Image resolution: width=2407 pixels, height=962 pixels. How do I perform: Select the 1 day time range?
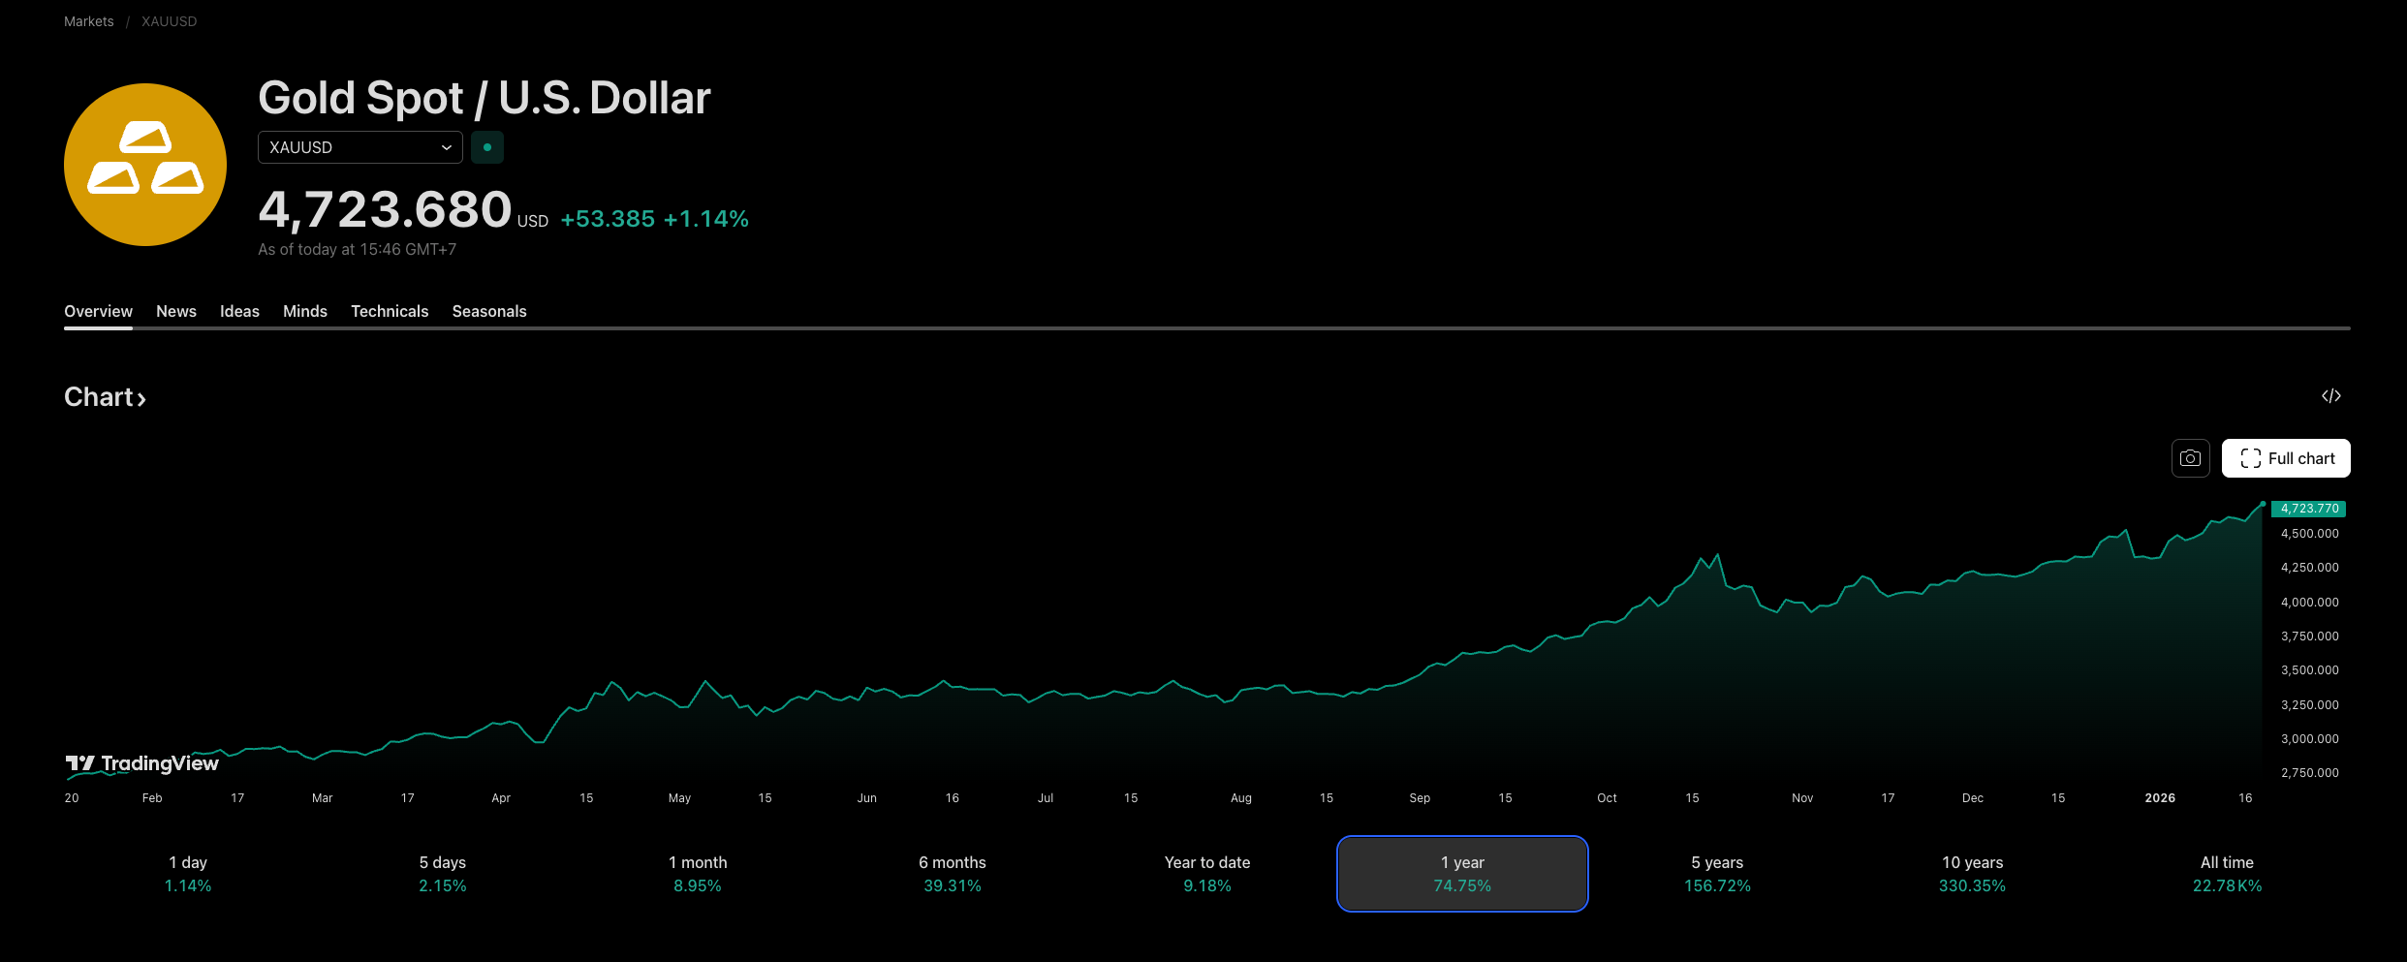click(188, 873)
